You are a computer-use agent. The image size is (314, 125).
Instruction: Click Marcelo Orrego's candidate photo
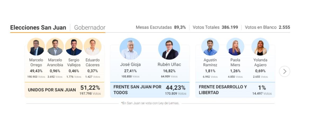tap(36, 47)
